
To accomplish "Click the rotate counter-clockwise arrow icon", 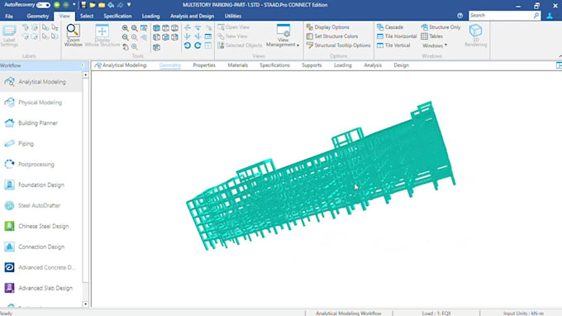I will click(x=188, y=45).
